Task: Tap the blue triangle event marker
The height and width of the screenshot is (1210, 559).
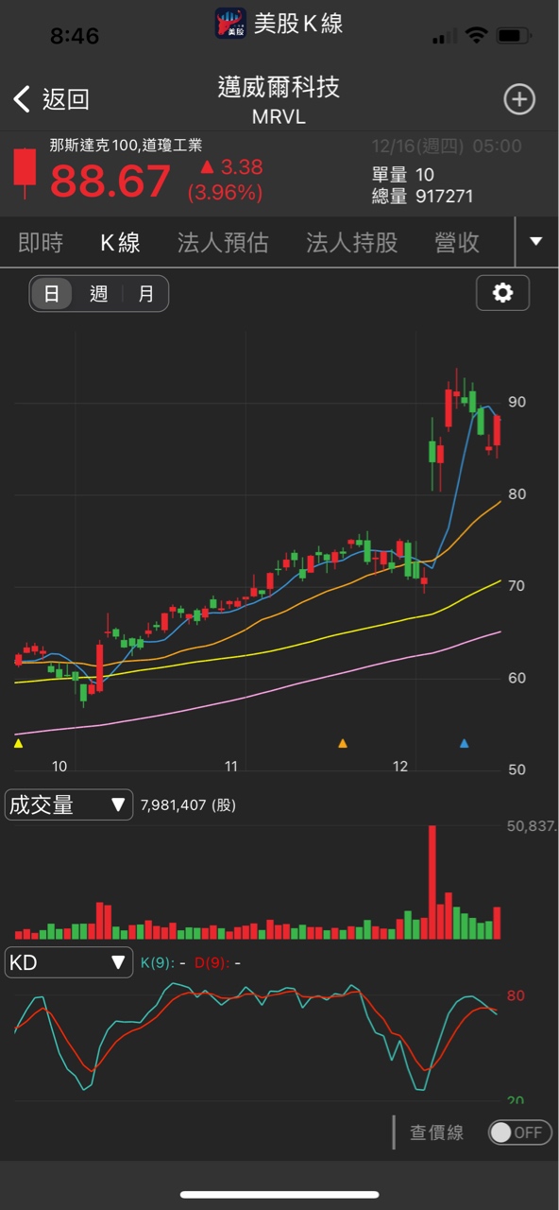Action: pyautogui.click(x=464, y=744)
